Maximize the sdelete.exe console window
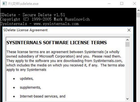The width and height of the screenshot is (140, 102). pyautogui.click(x=122, y=4)
